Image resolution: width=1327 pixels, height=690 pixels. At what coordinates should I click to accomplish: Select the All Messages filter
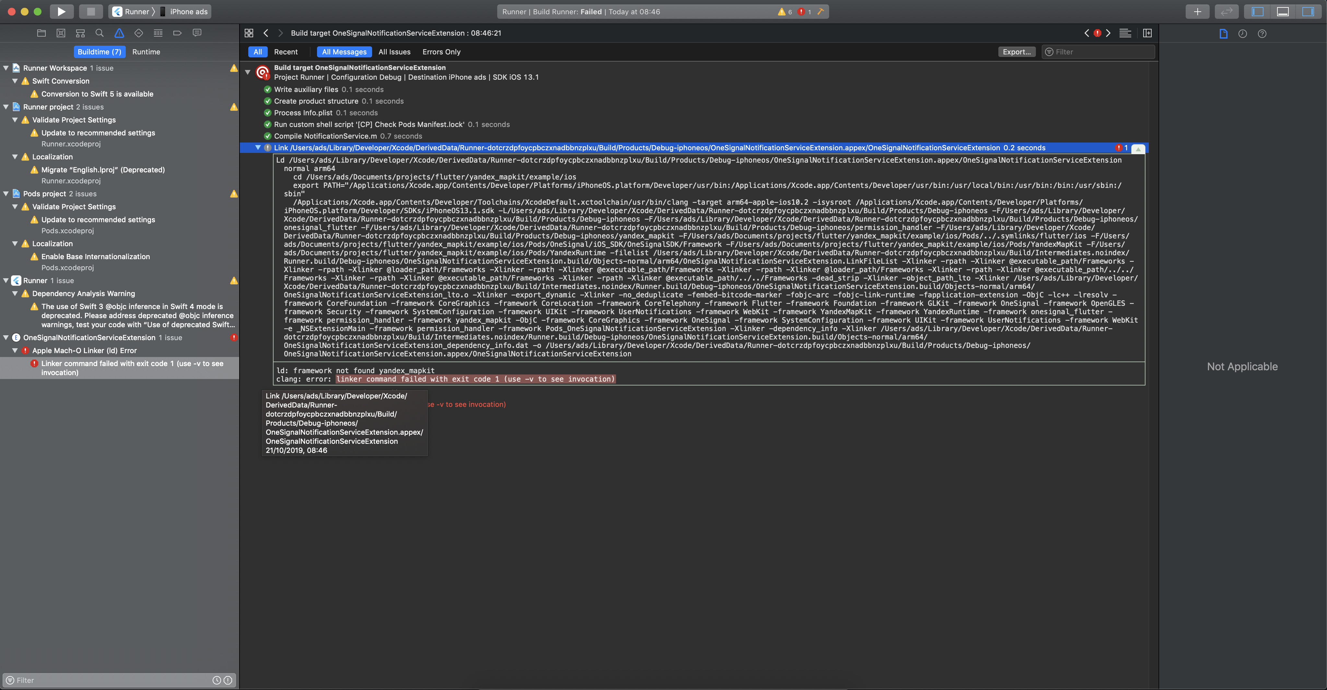(x=344, y=52)
